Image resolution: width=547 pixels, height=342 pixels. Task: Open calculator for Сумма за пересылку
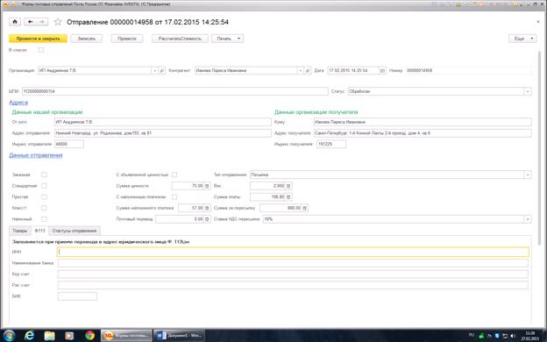point(304,208)
